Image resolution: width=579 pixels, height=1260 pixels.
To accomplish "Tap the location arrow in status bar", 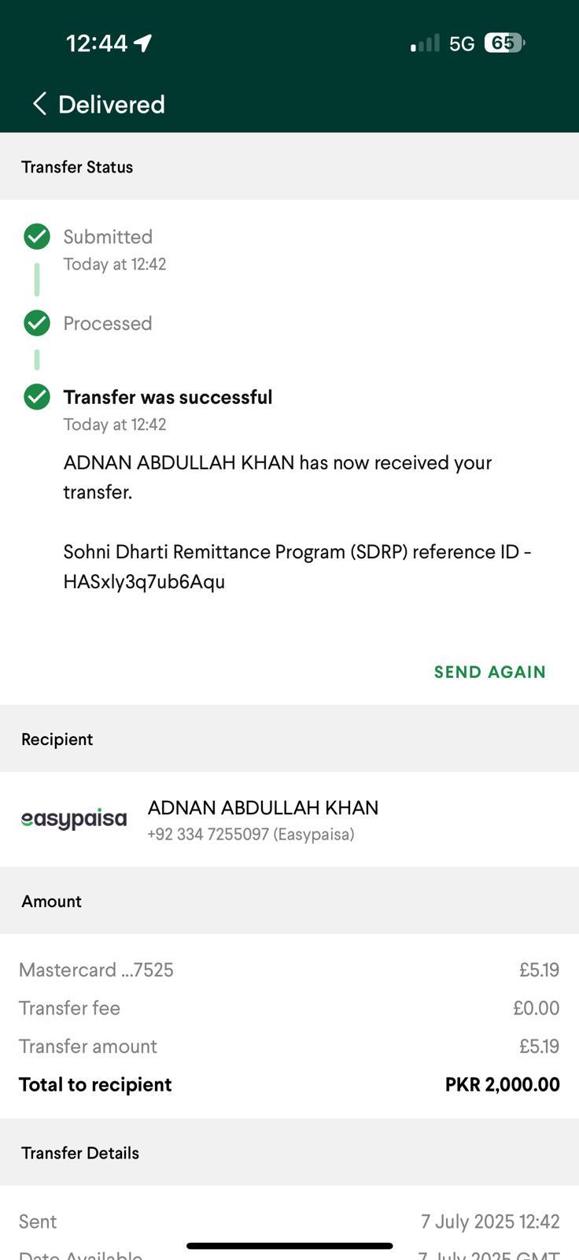I will [142, 43].
